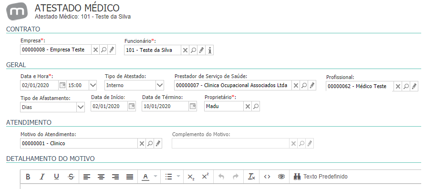Show Funcionário information details
The width and height of the screenshot is (425, 189).
tap(209, 50)
